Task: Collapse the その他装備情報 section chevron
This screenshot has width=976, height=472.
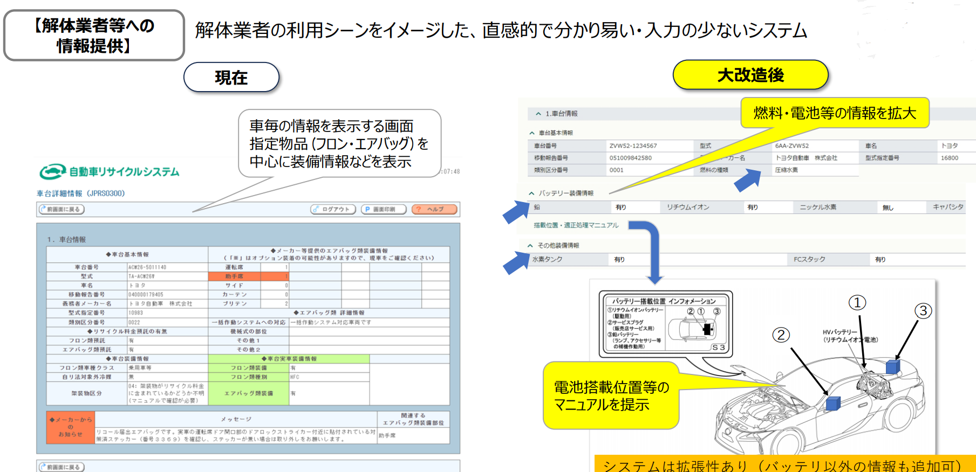Action: [530, 245]
